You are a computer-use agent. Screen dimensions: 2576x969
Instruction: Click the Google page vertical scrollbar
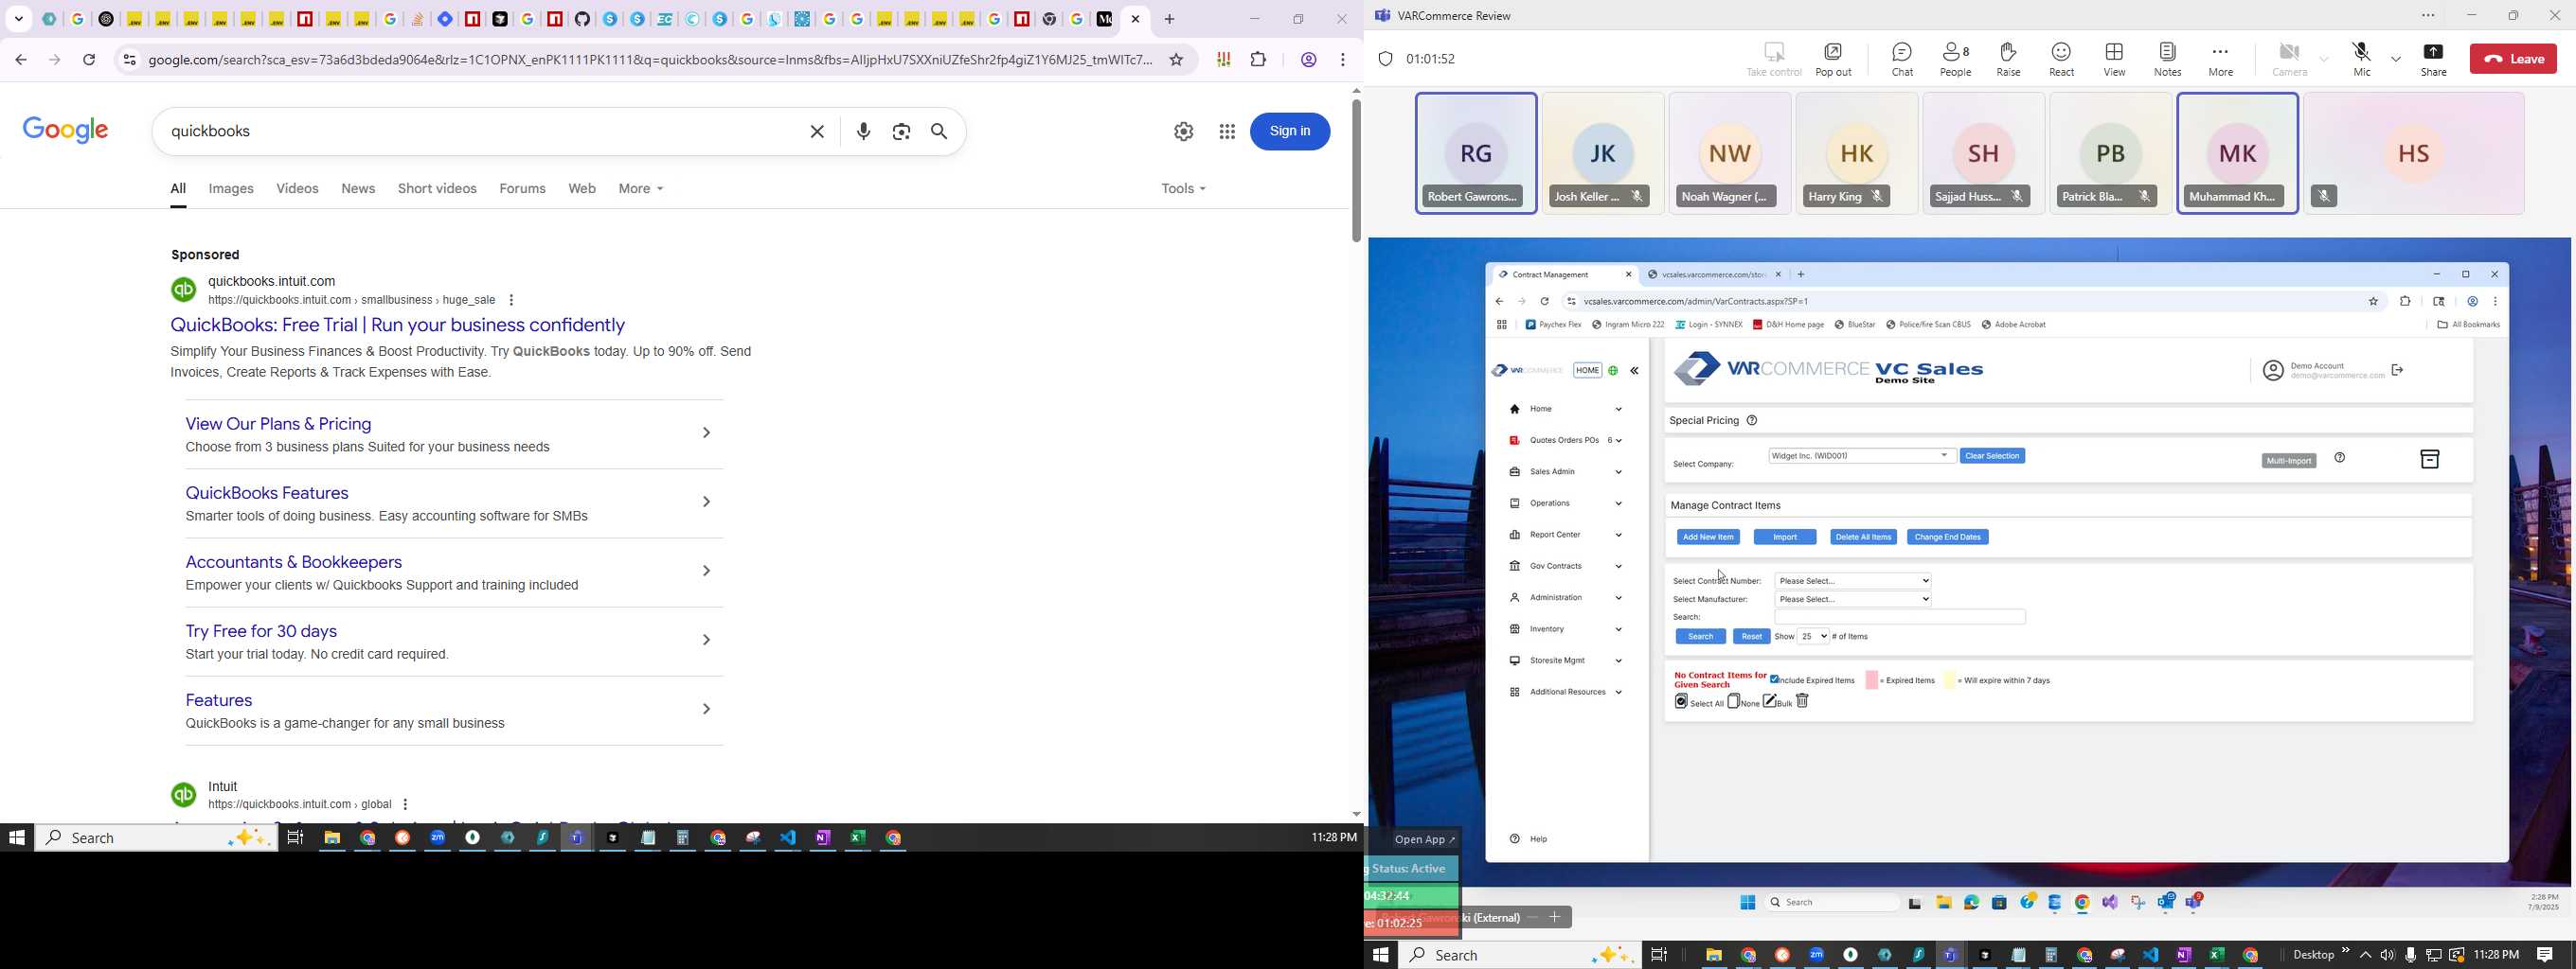pyautogui.click(x=1355, y=169)
